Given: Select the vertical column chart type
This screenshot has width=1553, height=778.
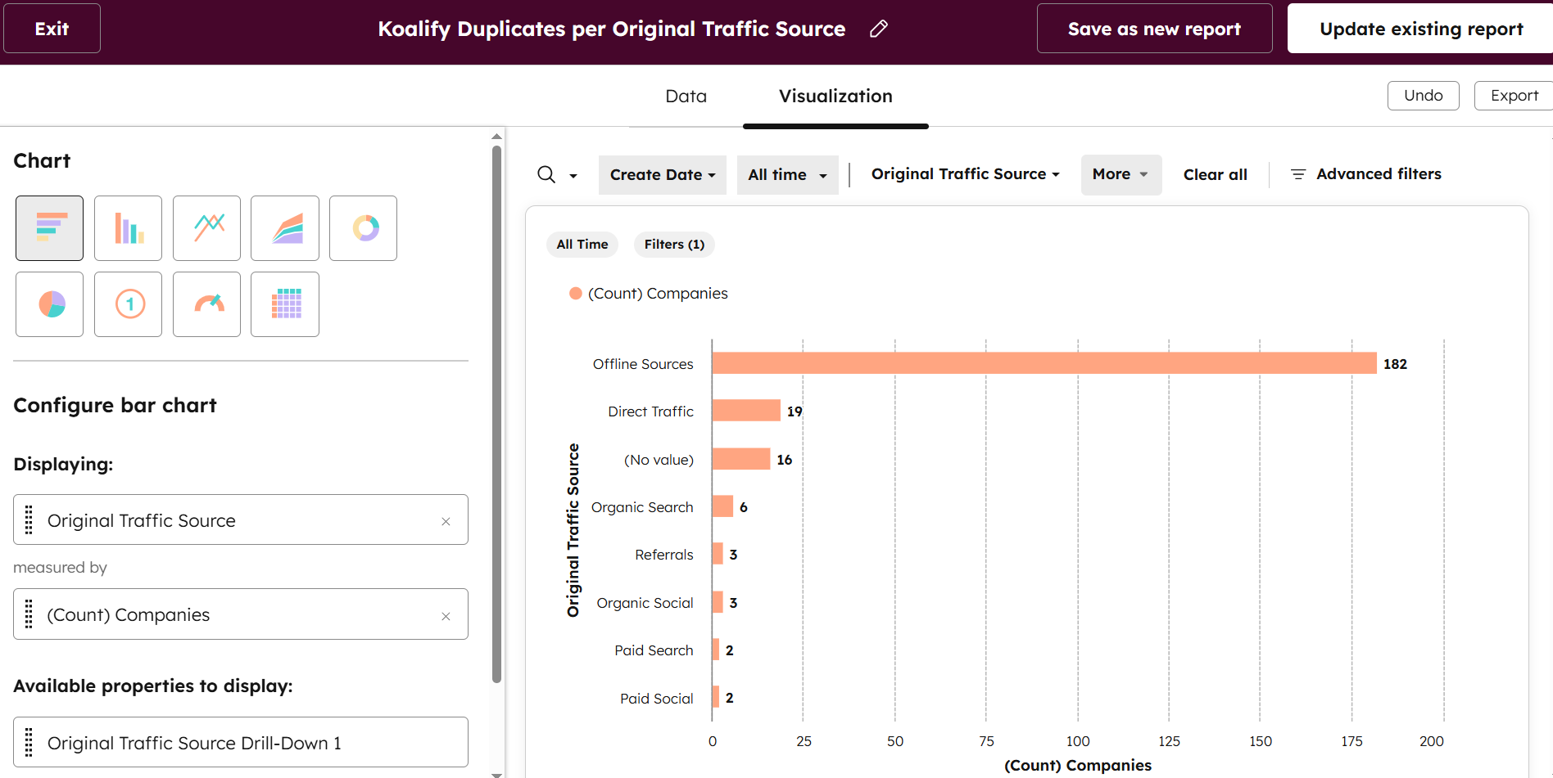Looking at the screenshot, I should pos(128,228).
